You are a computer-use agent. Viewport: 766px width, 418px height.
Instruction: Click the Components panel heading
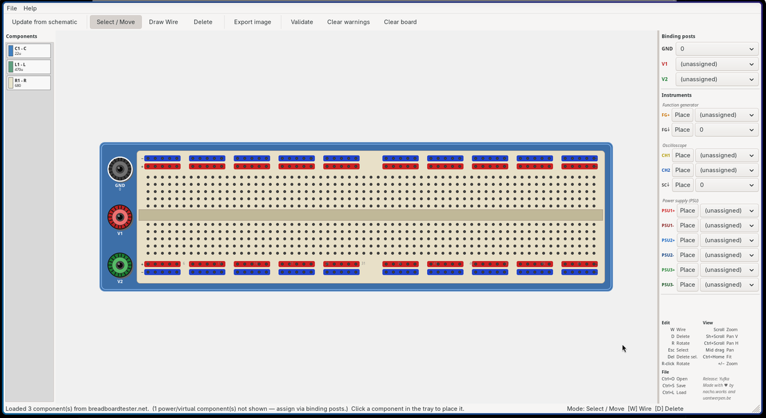point(22,36)
